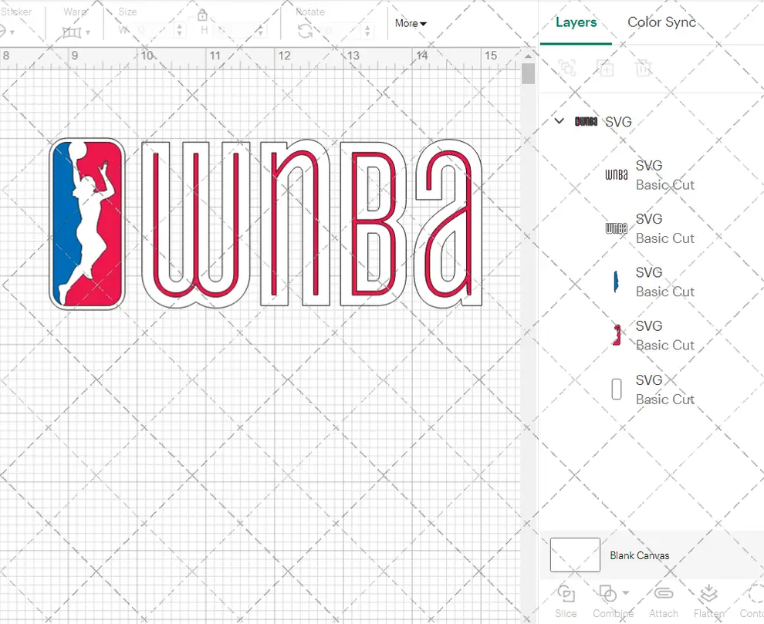
Task: Click the canvas vertical scrollbar
Action: [529, 73]
